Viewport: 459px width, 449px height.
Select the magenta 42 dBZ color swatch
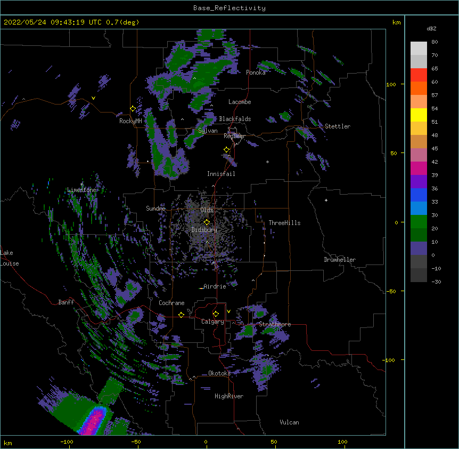pos(419,168)
